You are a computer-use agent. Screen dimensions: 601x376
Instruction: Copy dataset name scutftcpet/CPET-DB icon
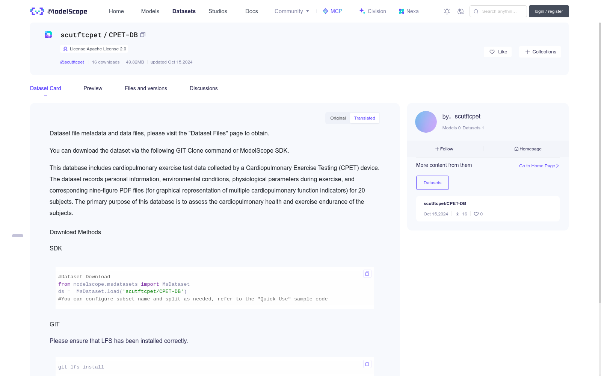click(x=143, y=35)
